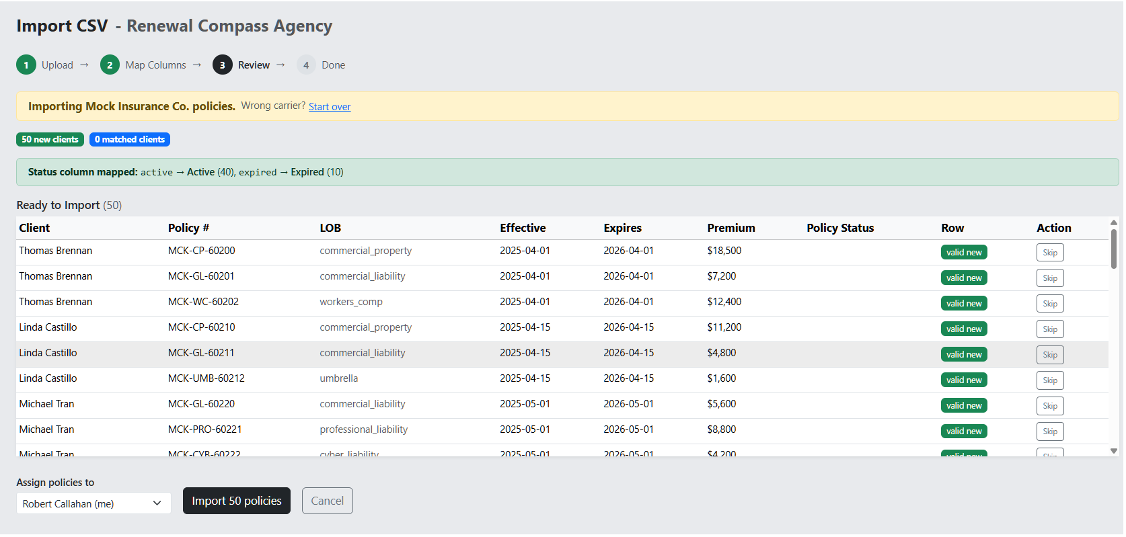
Task: Click workers_comp LOB cell
Action: (351, 302)
